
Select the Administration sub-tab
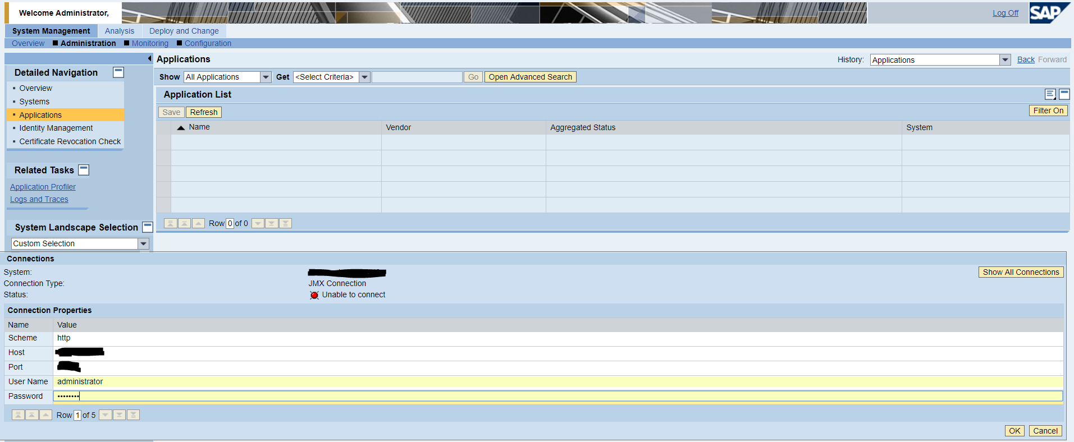tap(88, 43)
